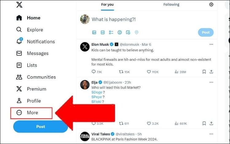The image size is (230, 144).
Task: Open more options on Elon Musk's post
Action: pos(211,45)
